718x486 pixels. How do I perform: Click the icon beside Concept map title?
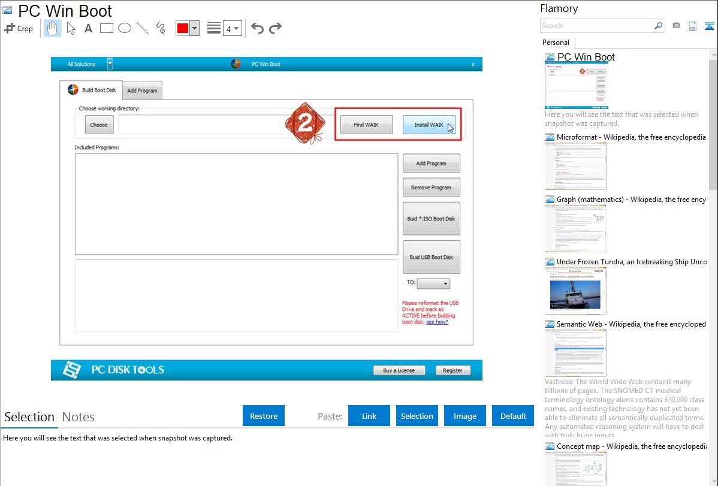tap(550, 446)
